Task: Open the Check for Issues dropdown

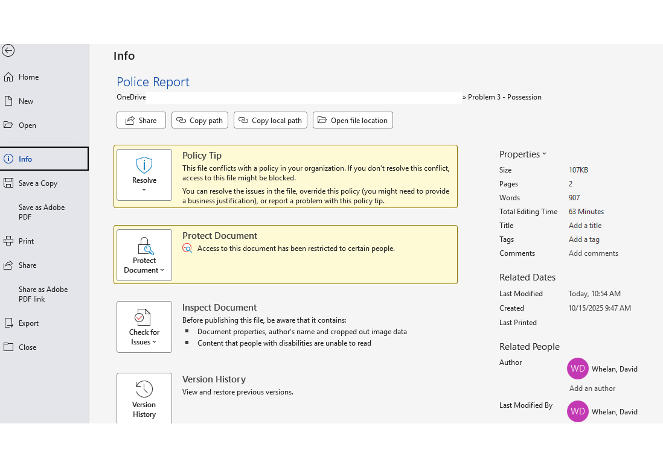Action: point(144,327)
